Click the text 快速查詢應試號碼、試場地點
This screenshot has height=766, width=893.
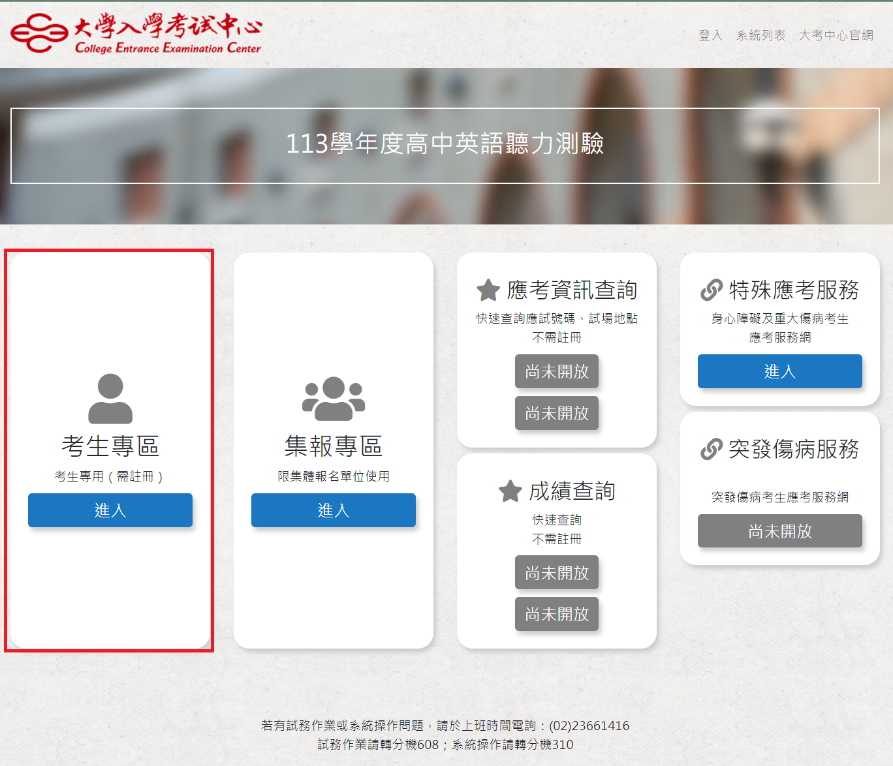(x=557, y=318)
